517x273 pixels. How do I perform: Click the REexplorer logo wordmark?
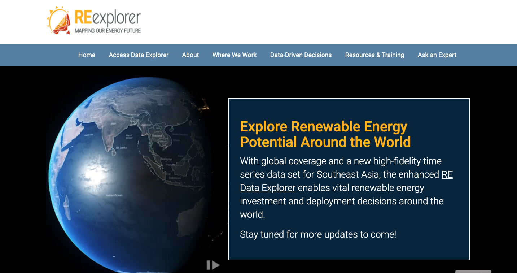108,17
